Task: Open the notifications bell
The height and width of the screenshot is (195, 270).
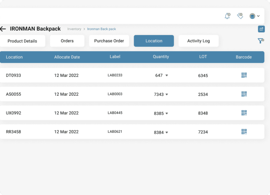Action: [227, 16]
